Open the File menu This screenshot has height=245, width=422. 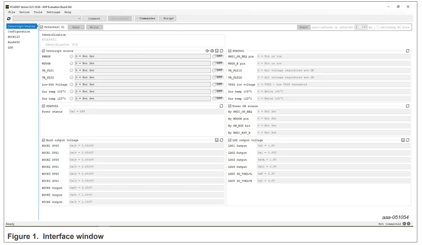pos(12,12)
